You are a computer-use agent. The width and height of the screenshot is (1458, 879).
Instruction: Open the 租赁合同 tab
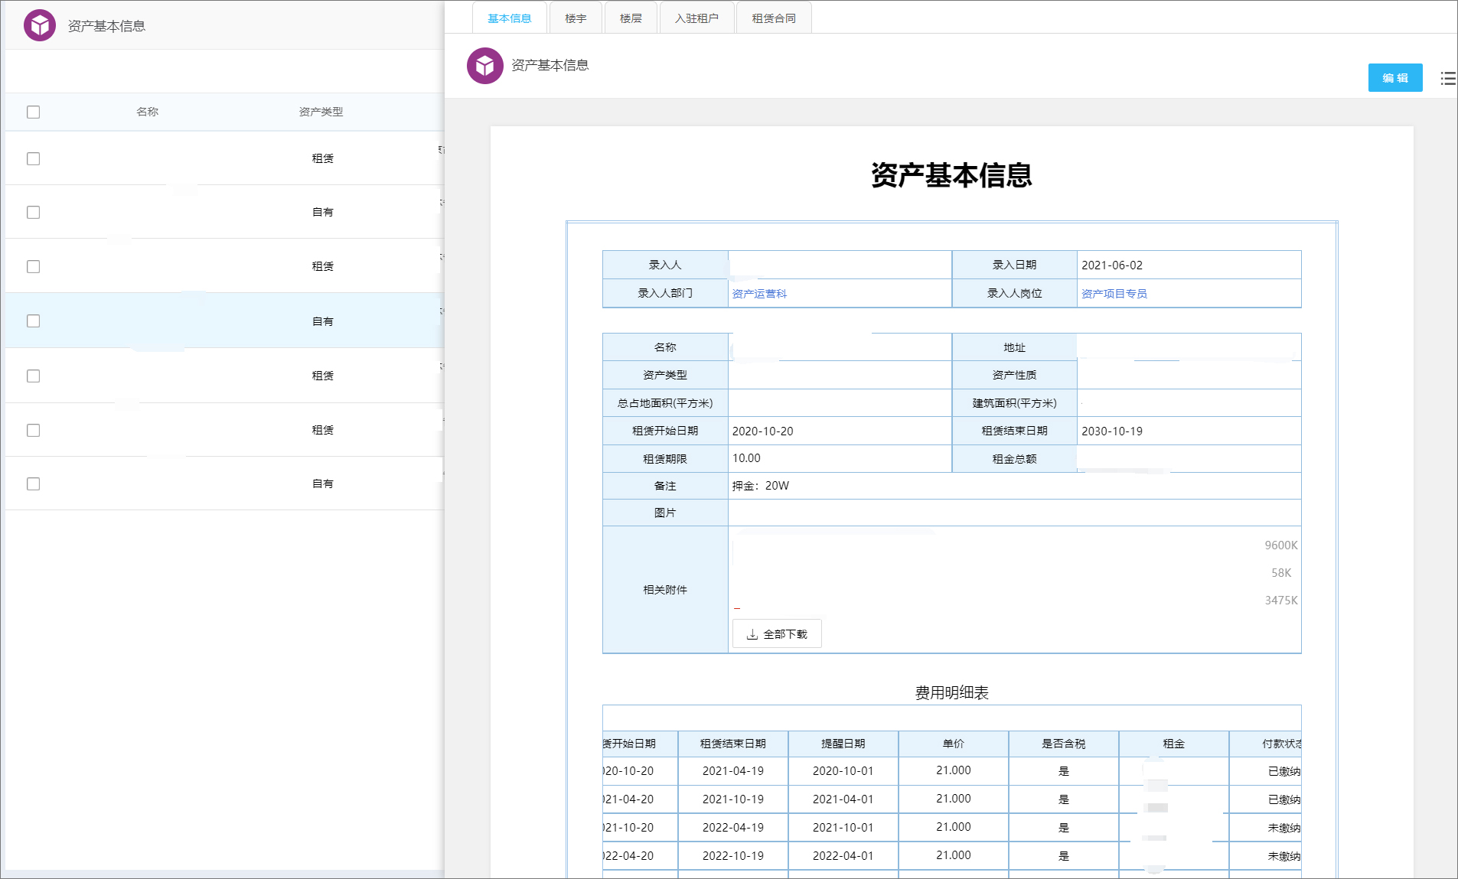773,18
